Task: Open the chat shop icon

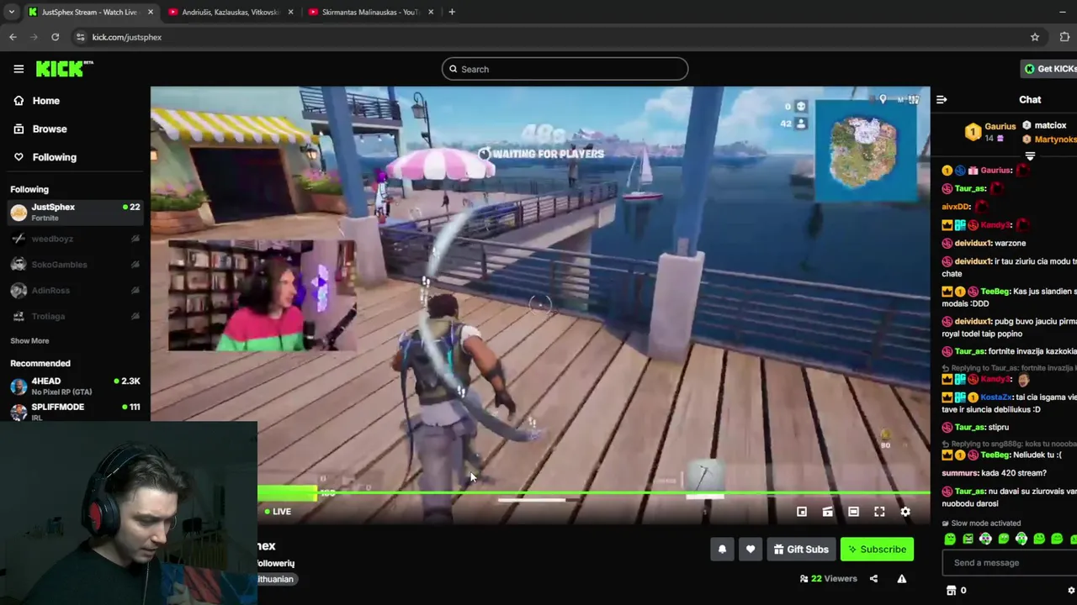Action: pos(951,591)
